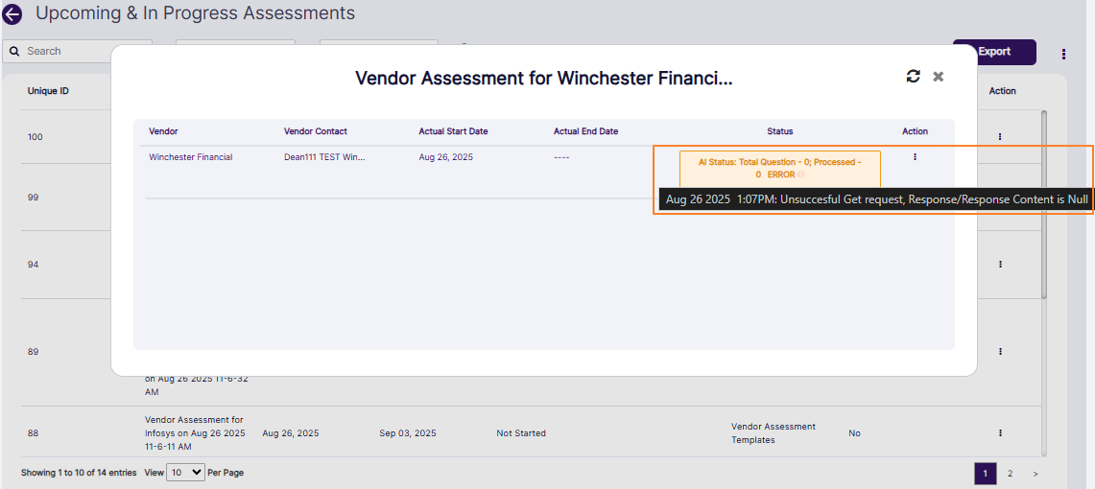Open the entries per page dropdown
This screenshot has height=489, width=1095.
coord(185,473)
